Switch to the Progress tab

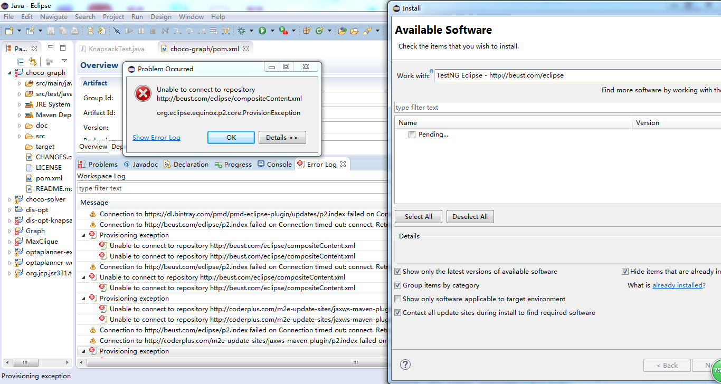tap(233, 164)
